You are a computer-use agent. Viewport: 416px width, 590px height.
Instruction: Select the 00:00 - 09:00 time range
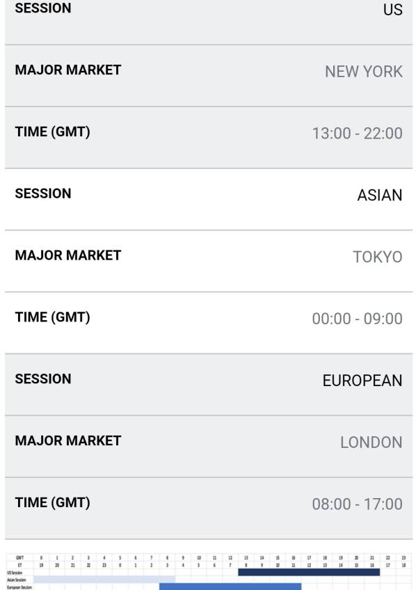coord(358,319)
